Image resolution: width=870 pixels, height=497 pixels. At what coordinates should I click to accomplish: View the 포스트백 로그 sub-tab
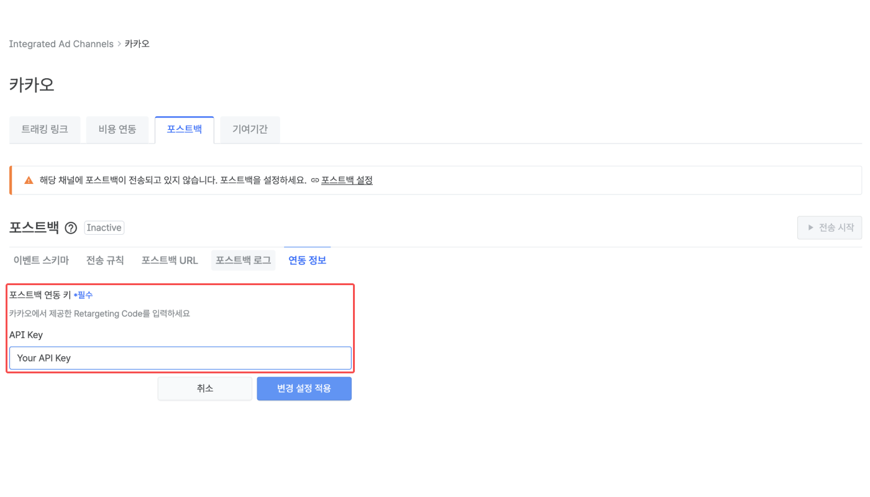point(243,260)
